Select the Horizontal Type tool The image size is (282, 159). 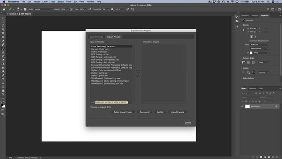pos(3,79)
